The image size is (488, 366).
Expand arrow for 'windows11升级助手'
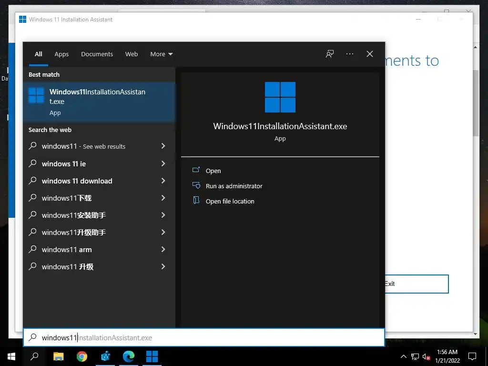(163, 232)
